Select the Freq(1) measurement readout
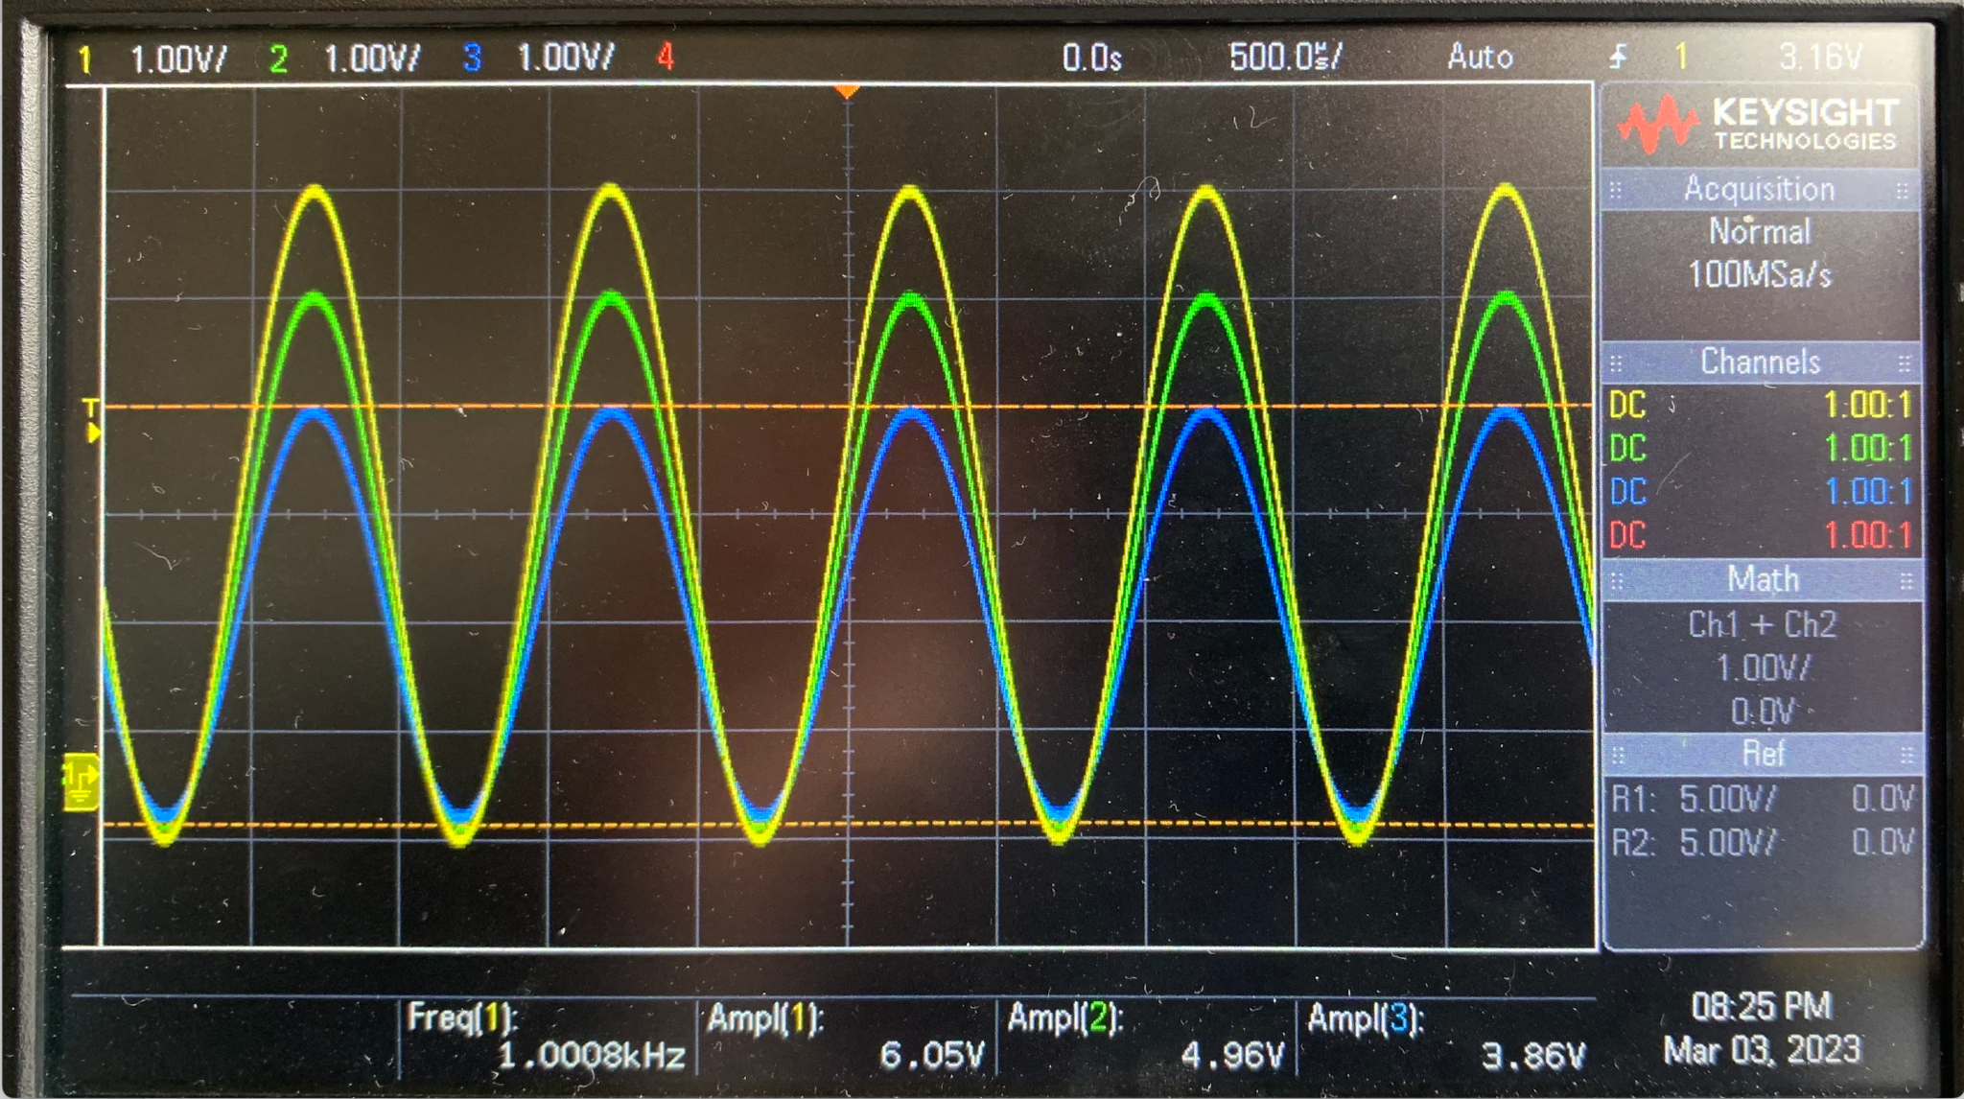 [x=547, y=1037]
